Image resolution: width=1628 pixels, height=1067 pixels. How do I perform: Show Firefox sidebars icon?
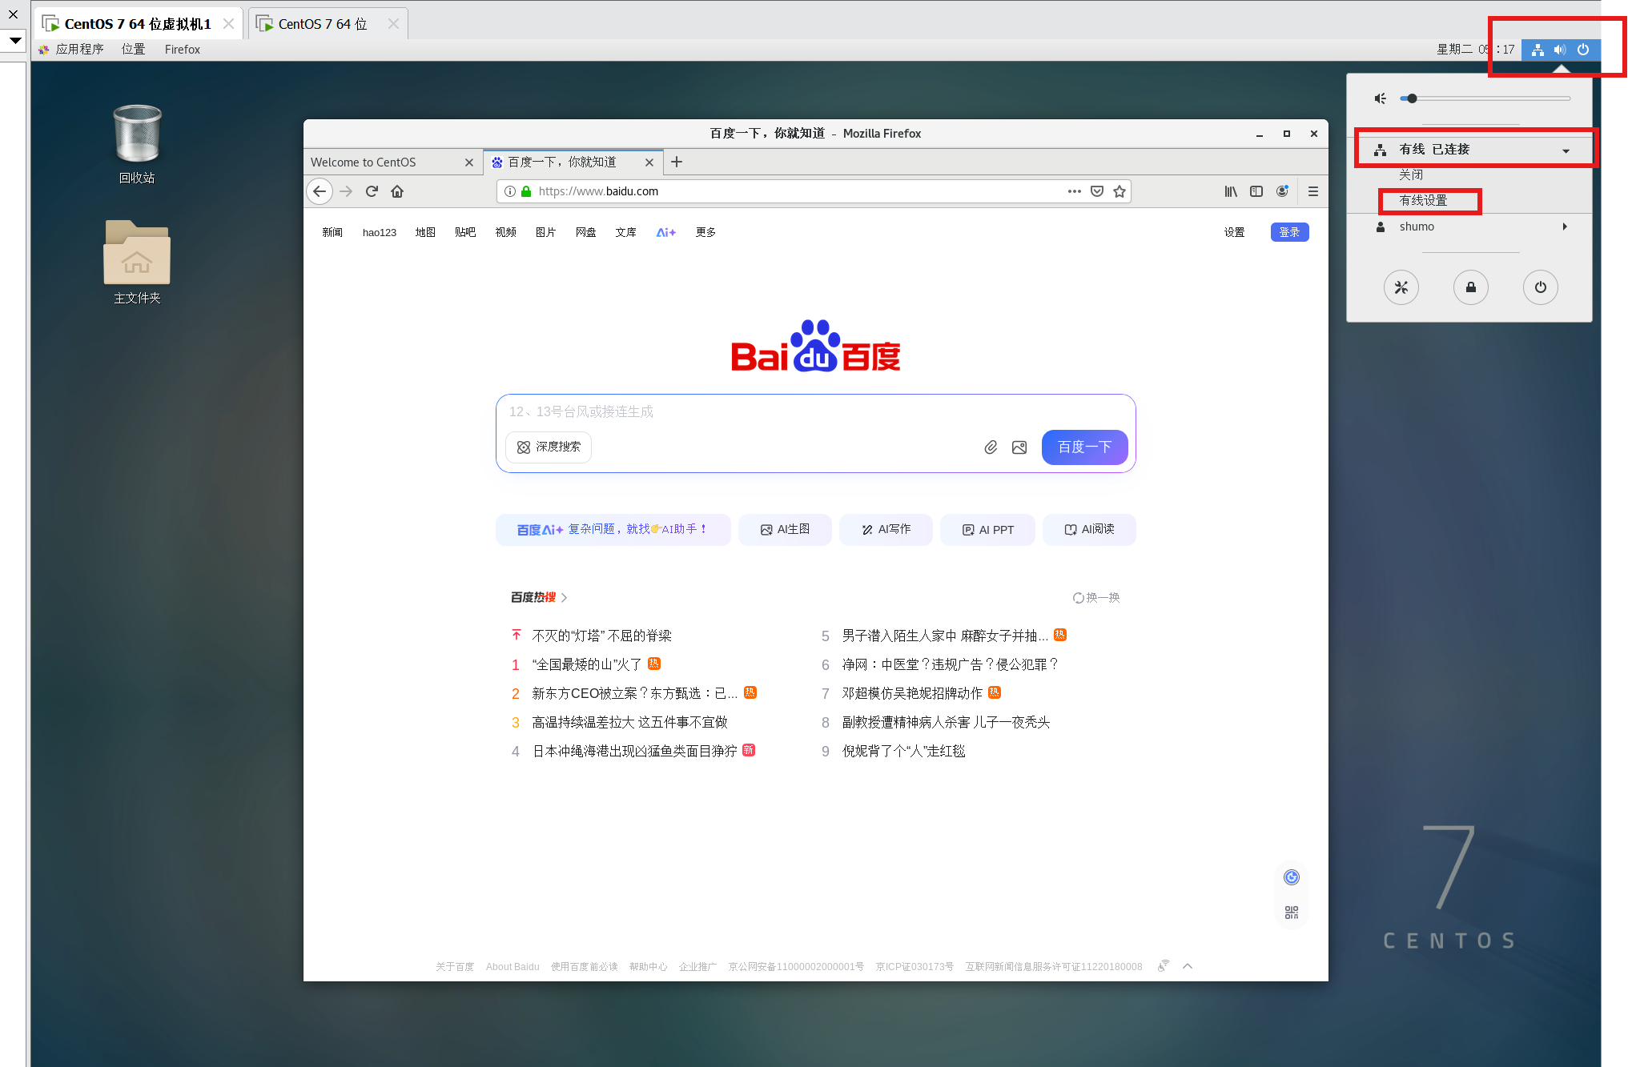1256,191
